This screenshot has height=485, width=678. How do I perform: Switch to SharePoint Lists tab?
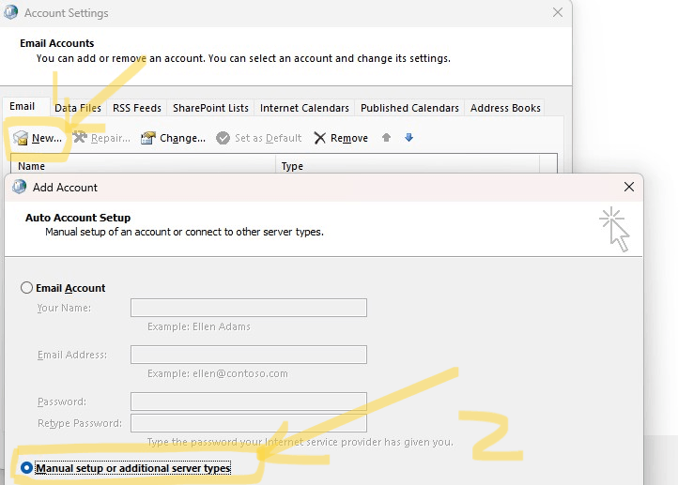click(x=210, y=108)
